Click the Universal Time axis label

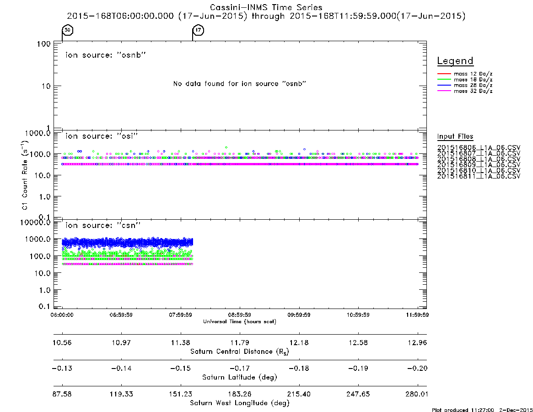tap(240, 321)
